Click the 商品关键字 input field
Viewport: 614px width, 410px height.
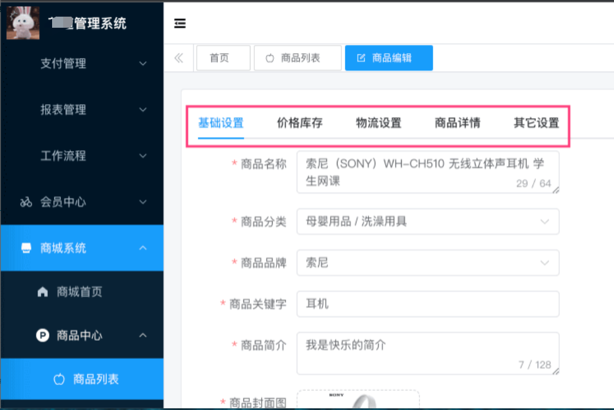427,304
